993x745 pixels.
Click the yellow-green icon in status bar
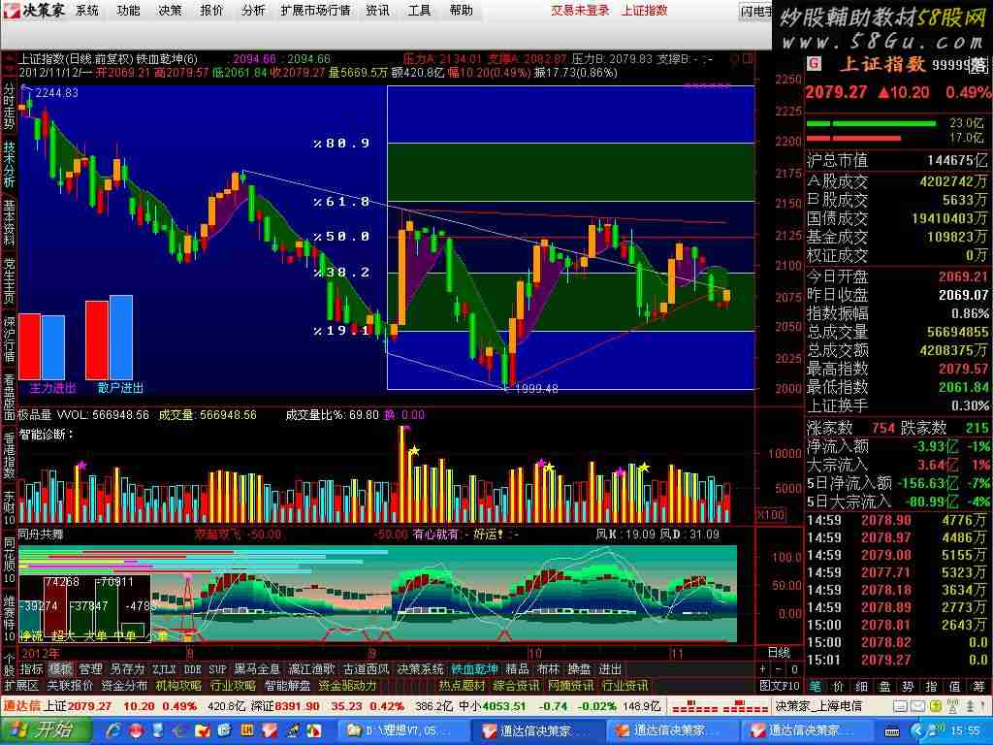pyautogui.click(x=935, y=706)
